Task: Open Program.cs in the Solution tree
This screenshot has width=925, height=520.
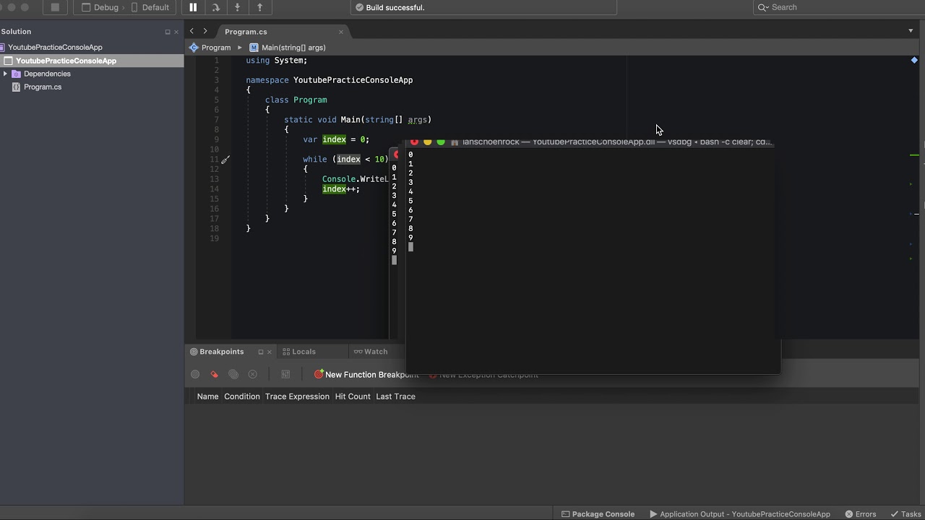Action: point(43,87)
